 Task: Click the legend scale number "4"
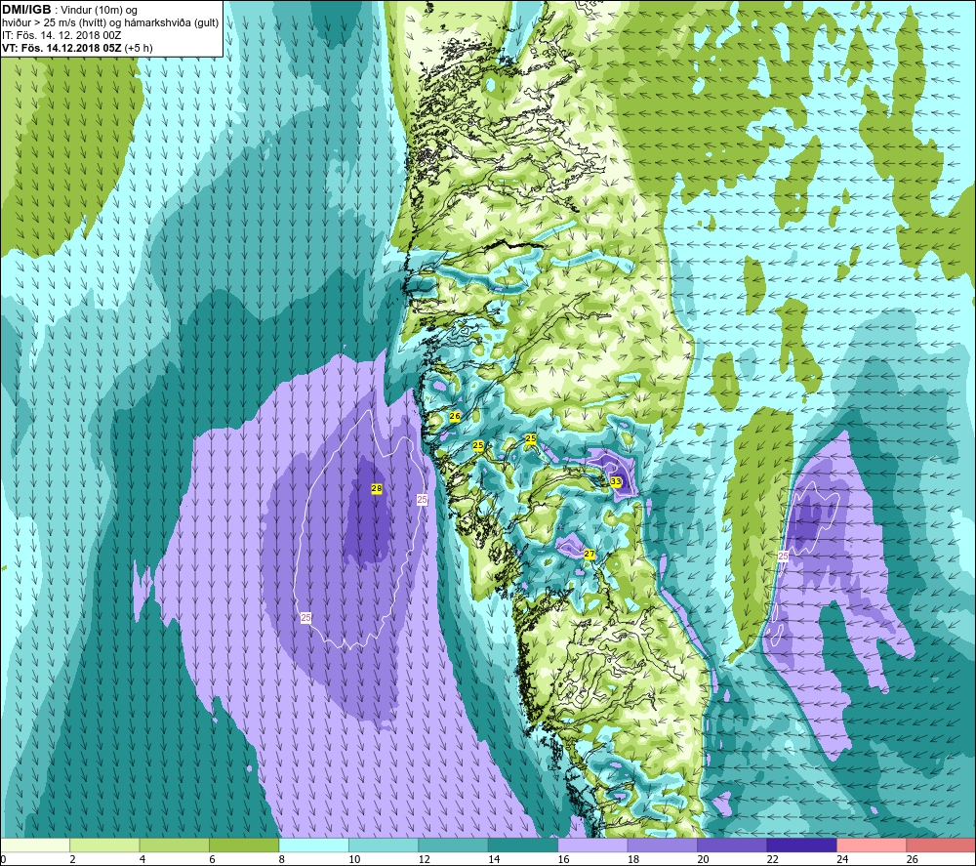point(142,859)
